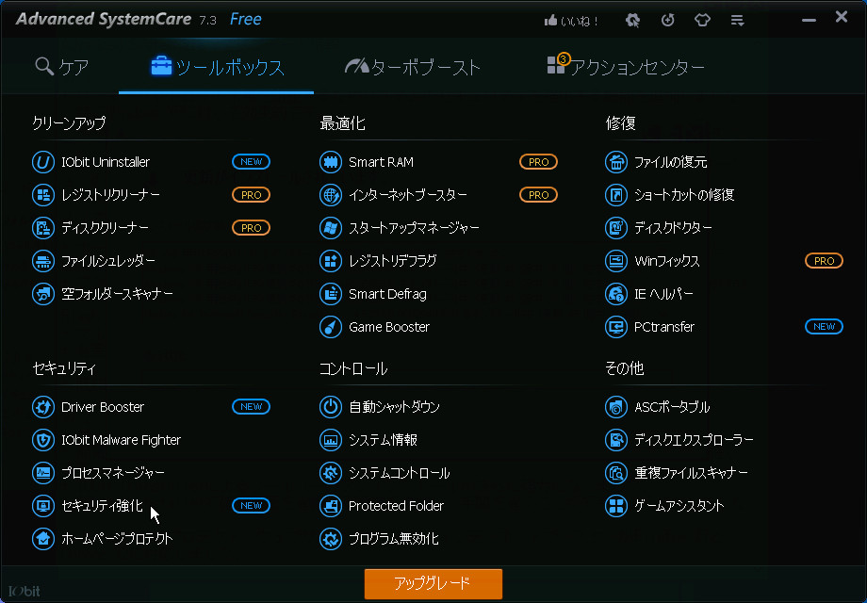This screenshot has height=603, width=867.
Task: Launch IObit Malware Fighter
Action: click(x=121, y=439)
